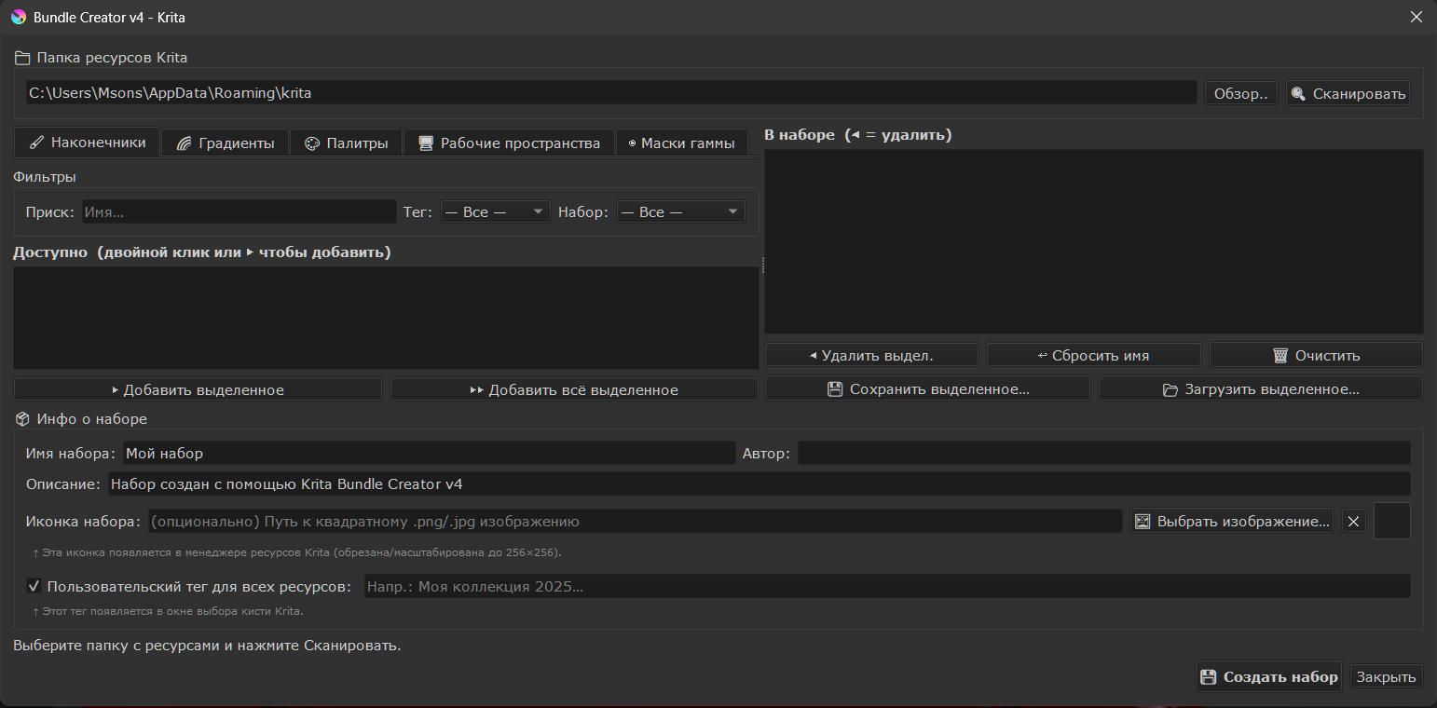Click the empty bundle icon preview box
This screenshot has width=1437, height=708.
click(x=1392, y=521)
